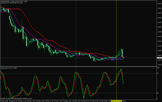162x102 pixels.
Task: Click the 20 May 21:15 time axis label
Action: (67, 101)
